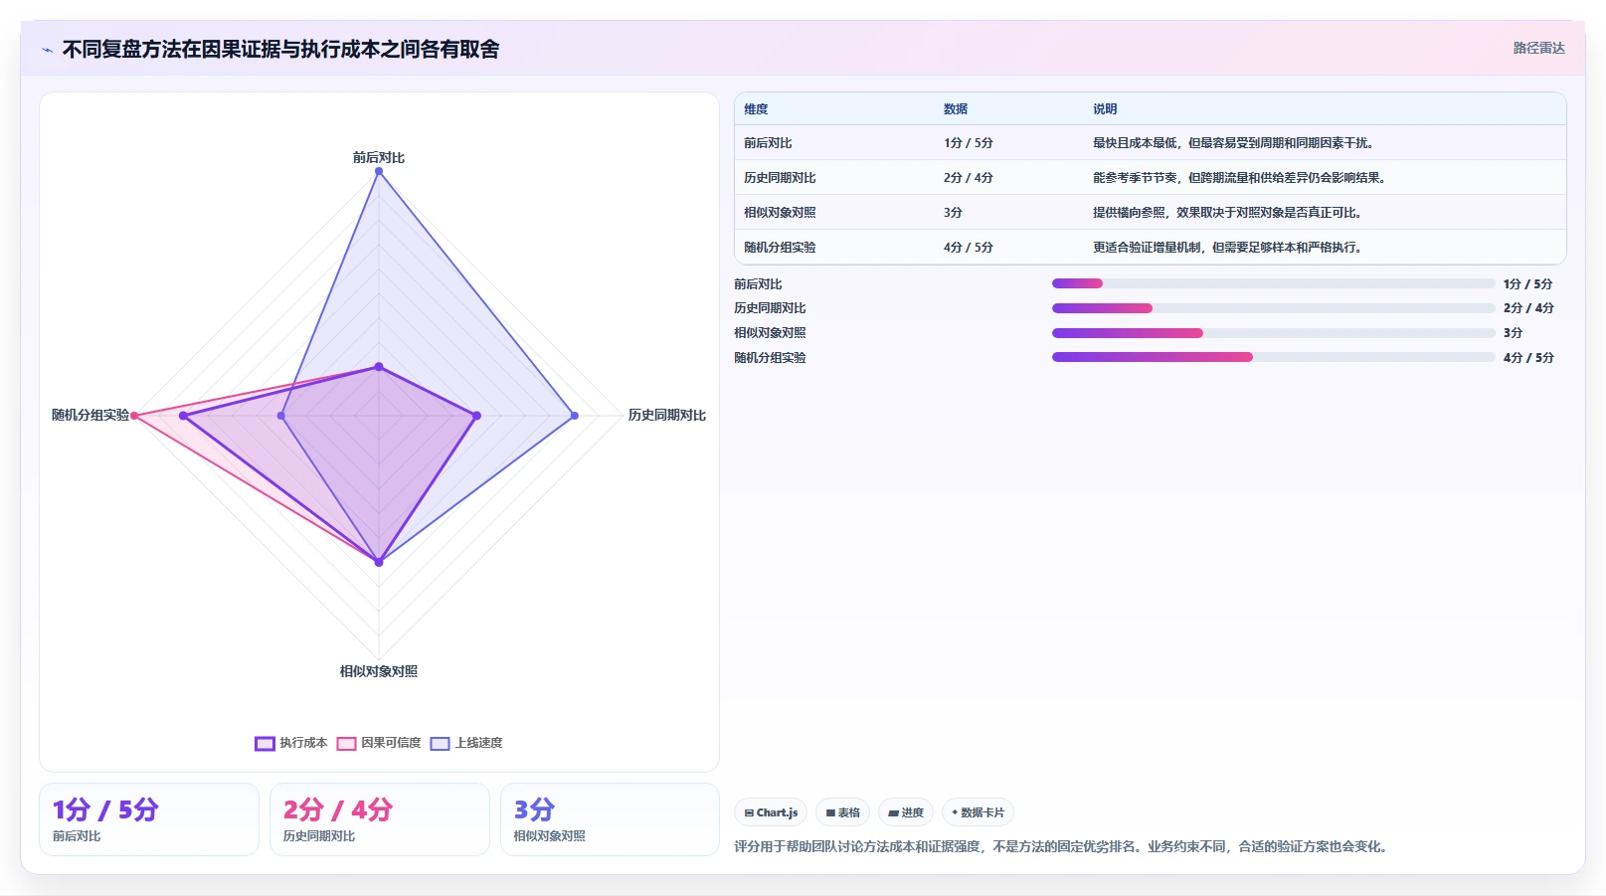Select the 数据卡片 tag chip
The width and height of the screenshot is (1606, 896).
[x=978, y=812]
